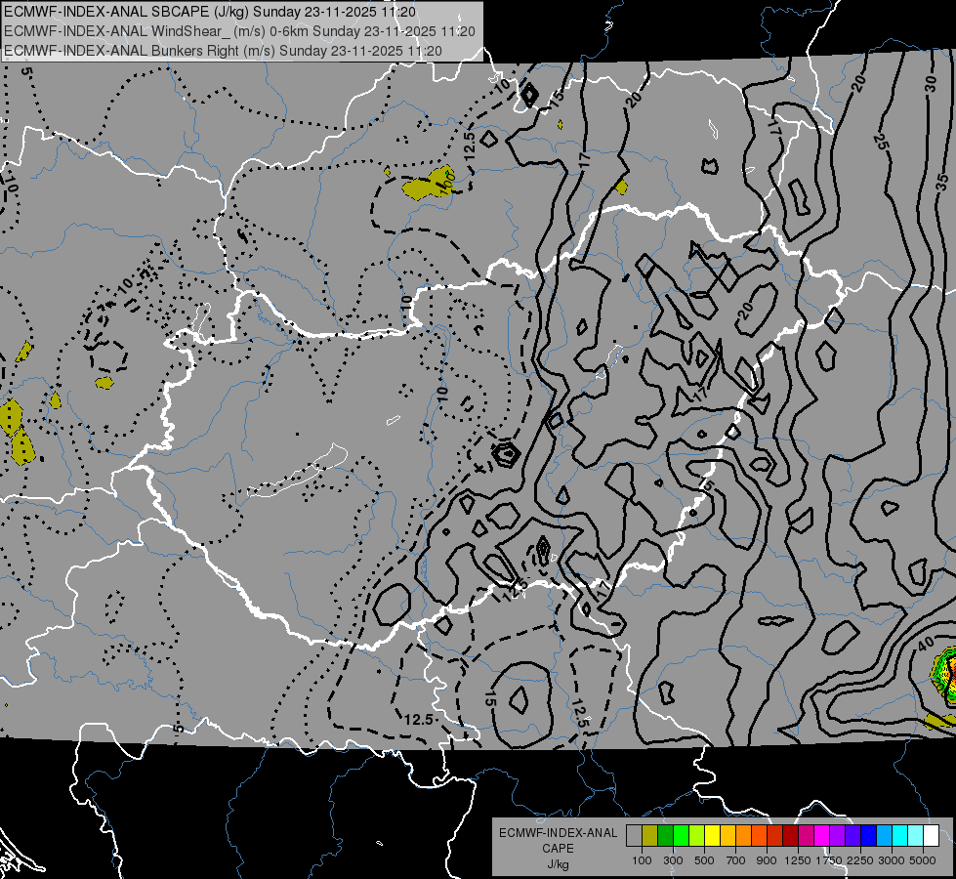Click the 500 legend tick label
Image resolution: width=956 pixels, height=879 pixels.
click(704, 860)
